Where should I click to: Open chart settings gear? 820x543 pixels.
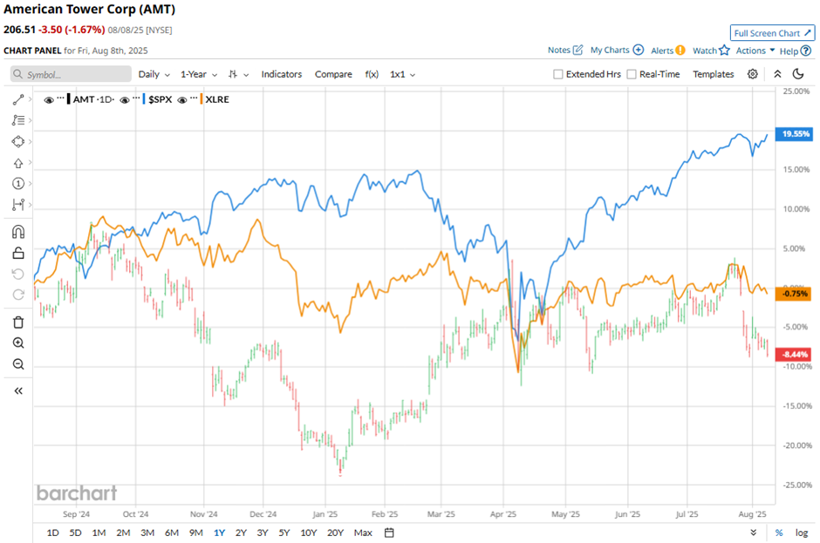753,74
